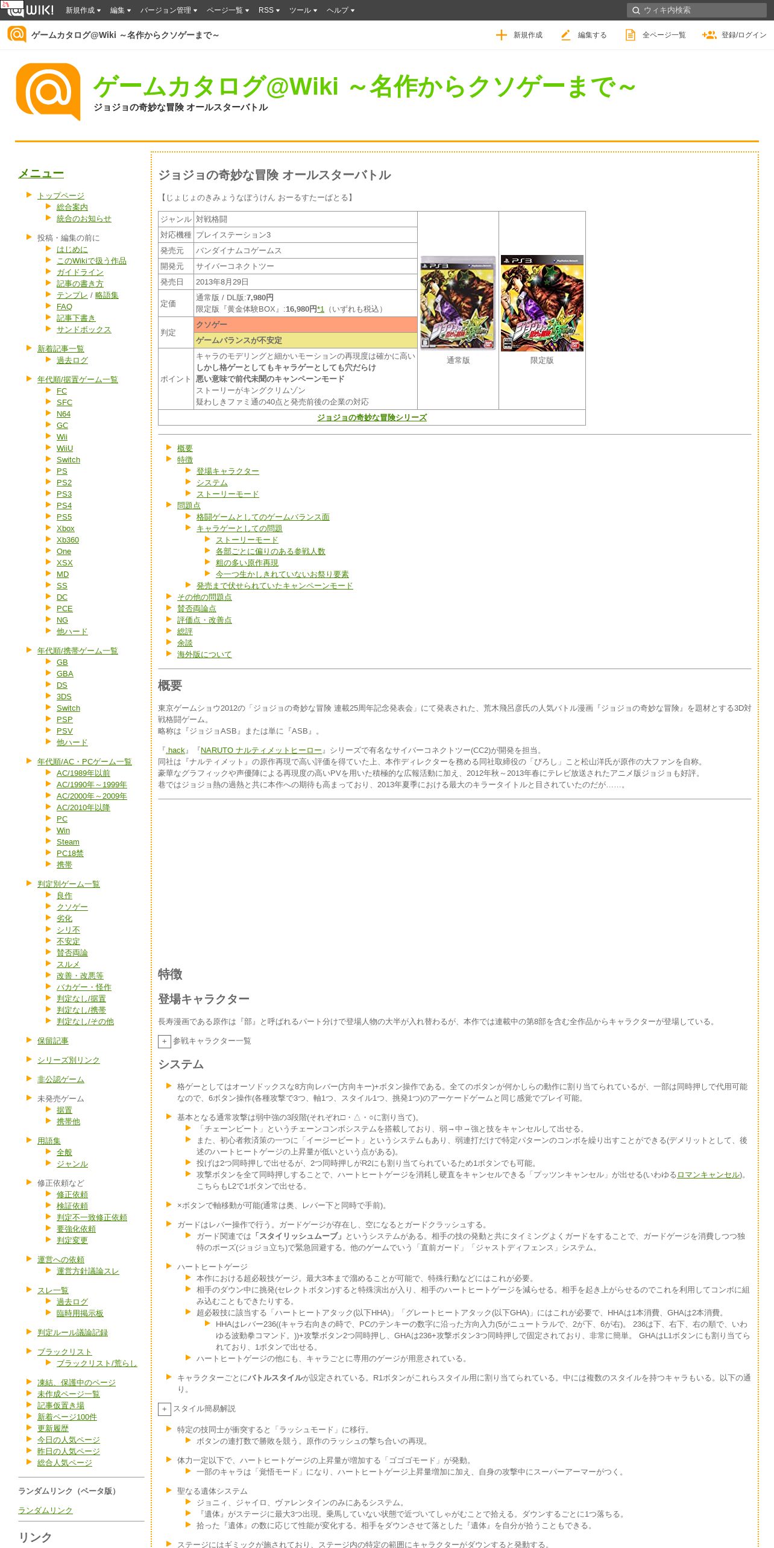Open the ジョジョの奇妙な冒険シリーズ link
The height and width of the screenshot is (1548, 774).
(x=372, y=417)
